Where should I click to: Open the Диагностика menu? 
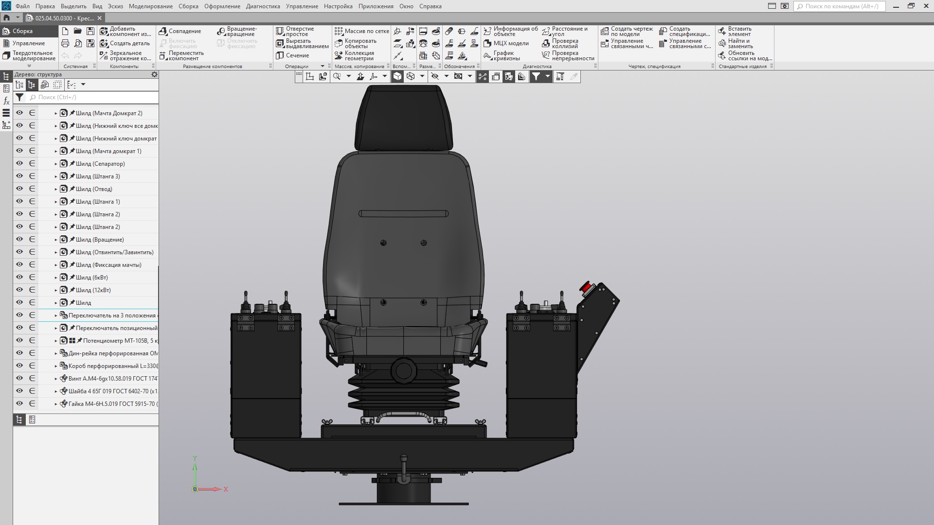pyautogui.click(x=263, y=6)
